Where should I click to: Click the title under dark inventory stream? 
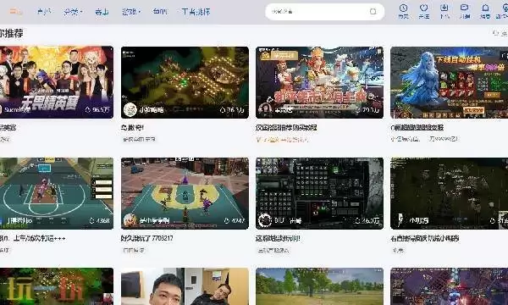click(278, 238)
